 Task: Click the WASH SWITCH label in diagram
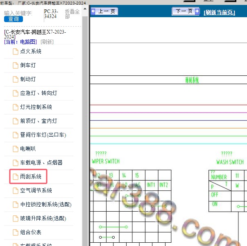230,162
